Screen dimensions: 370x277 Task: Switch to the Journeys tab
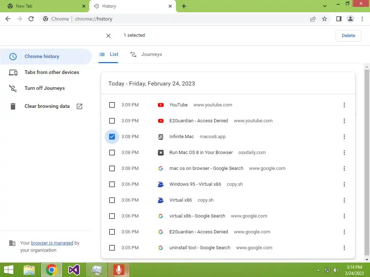tap(146, 54)
